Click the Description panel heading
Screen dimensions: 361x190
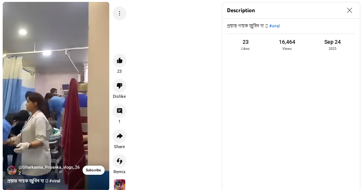click(x=241, y=10)
